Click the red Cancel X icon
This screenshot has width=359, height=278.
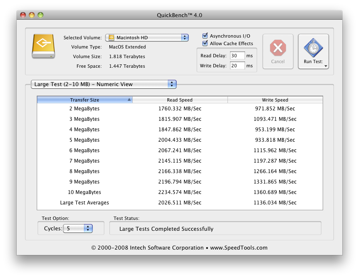278,48
